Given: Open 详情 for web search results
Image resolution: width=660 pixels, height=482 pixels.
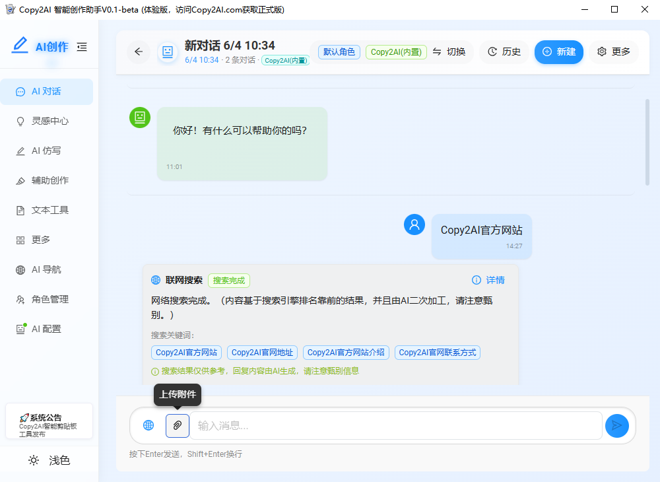Looking at the screenshot, I should 488,280.
